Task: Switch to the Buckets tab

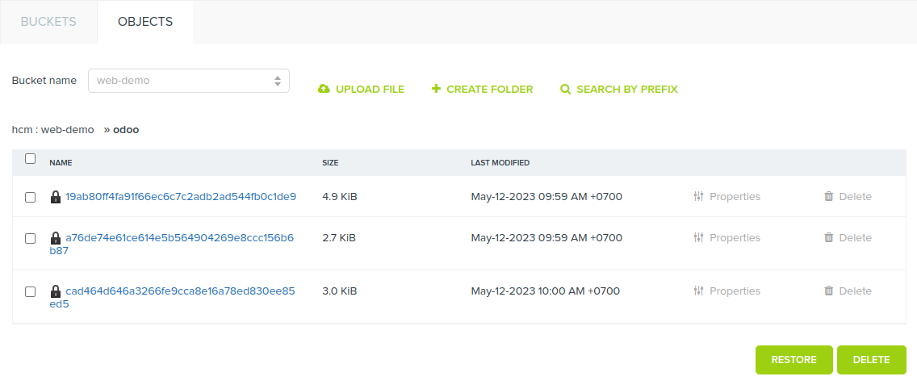Action: point(48,22)
